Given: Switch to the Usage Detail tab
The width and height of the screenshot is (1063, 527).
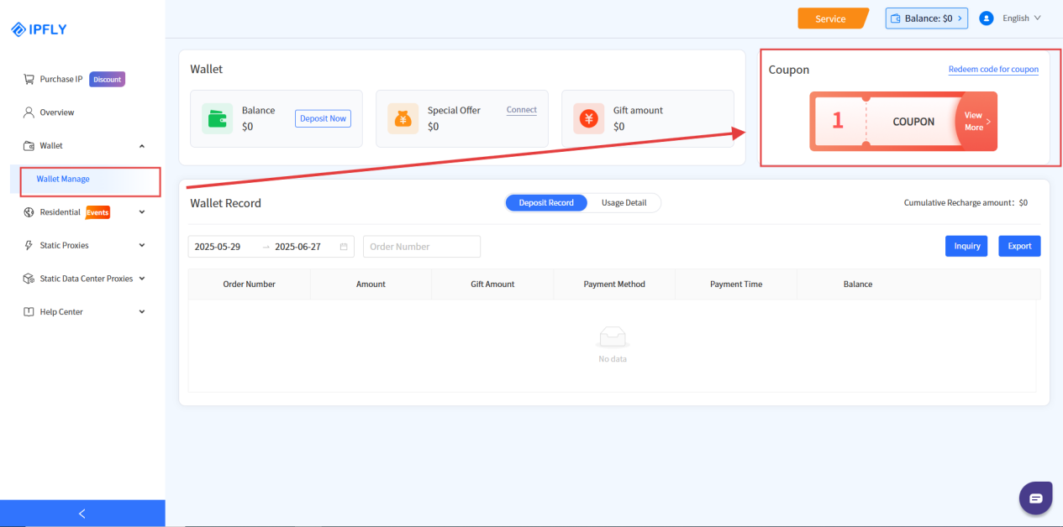Looking at the screenshot, I should tap(624, 202).
